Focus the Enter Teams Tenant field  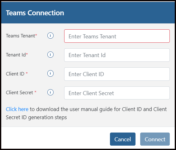[x=117, y=36]
